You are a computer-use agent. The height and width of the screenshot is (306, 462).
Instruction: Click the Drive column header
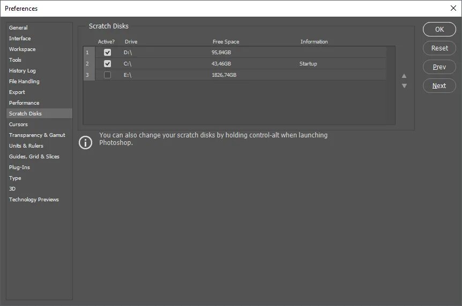click(x=131, y=42)
